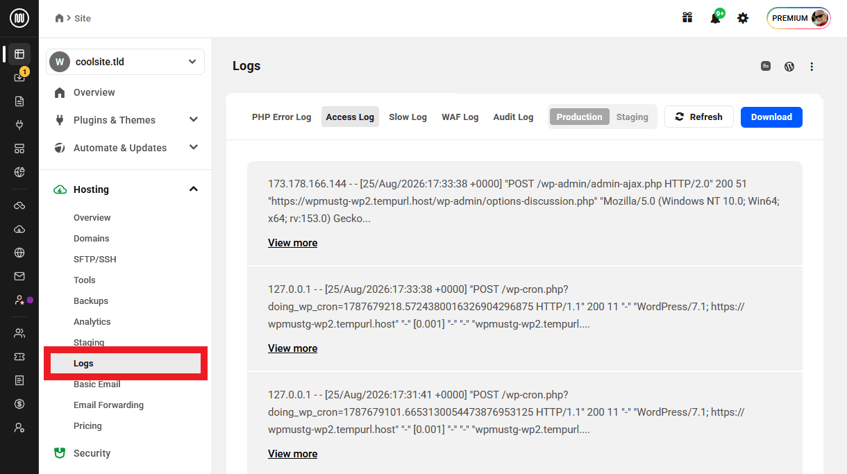Image resolution: width=847 pixels, height=474 pixels.
Task: Click the envelope mail icon in rail
Action: pyautogui.click(x=19, y=276)
